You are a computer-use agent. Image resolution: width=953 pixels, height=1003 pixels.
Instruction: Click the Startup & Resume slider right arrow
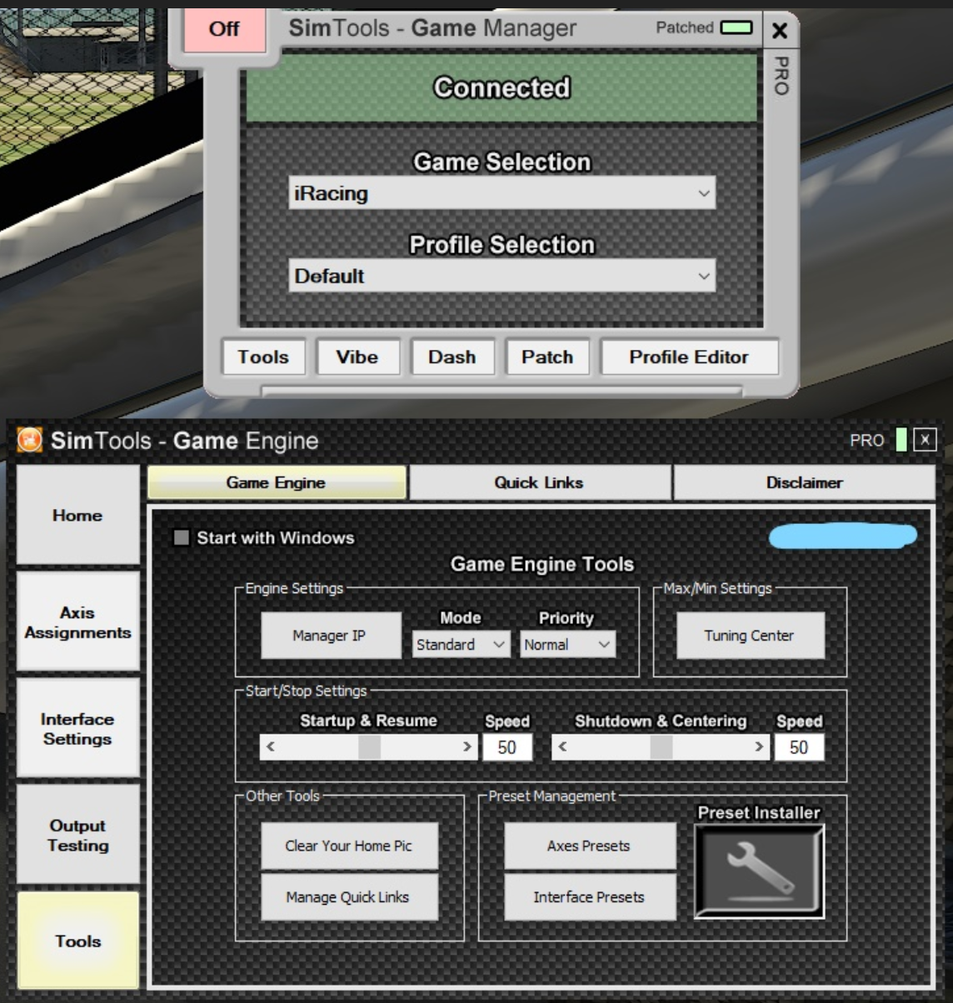(467, 746)
